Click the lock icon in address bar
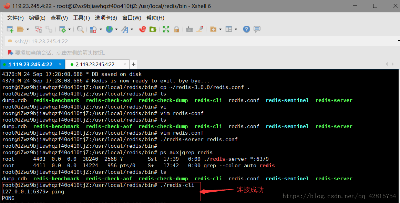Viewport: 400px width, 203px height. pyautogui.click(x=10, y=41)
